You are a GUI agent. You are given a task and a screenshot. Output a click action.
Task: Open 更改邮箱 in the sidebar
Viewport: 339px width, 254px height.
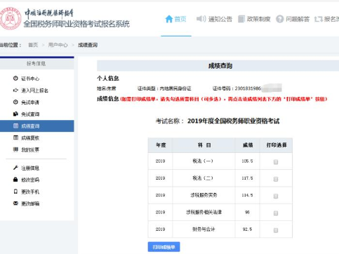[x=30, y=203]
